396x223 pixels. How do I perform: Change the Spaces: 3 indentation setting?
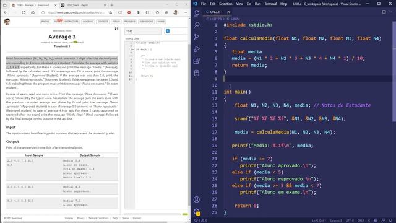pos(335,221)
